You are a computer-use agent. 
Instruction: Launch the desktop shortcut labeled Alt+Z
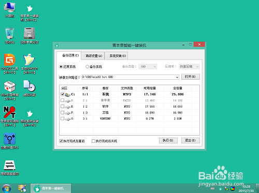(30, 12)
